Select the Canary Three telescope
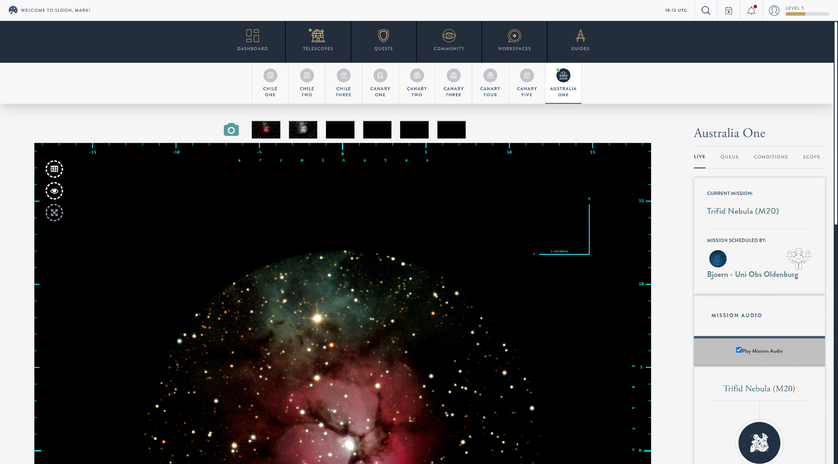This screenshot has height=464, width=838. click(453, 83)
